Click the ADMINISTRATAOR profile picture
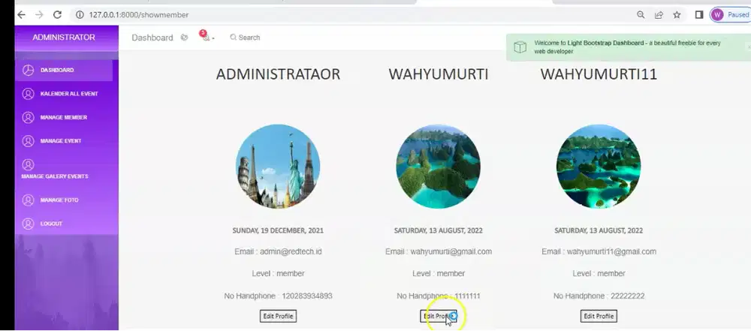The width and height of the screenshot is (751, 331). 278,166
